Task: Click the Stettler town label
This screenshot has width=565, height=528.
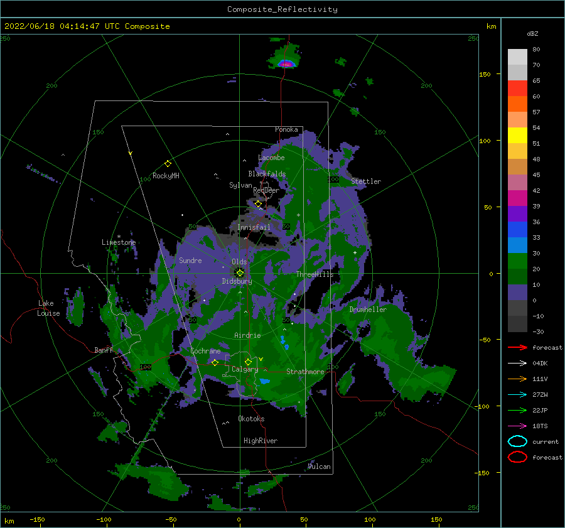Action: [366, 181]
